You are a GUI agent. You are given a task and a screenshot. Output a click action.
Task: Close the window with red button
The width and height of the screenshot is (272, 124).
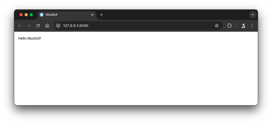[21, 15]
